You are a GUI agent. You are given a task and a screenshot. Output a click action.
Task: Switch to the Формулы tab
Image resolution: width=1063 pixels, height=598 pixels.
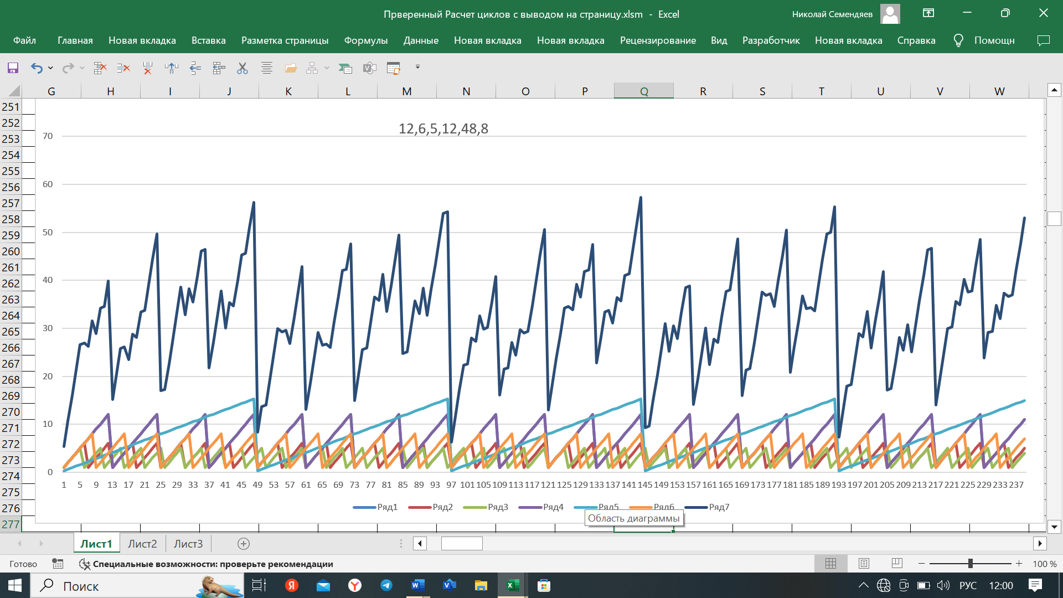[366, 40]
